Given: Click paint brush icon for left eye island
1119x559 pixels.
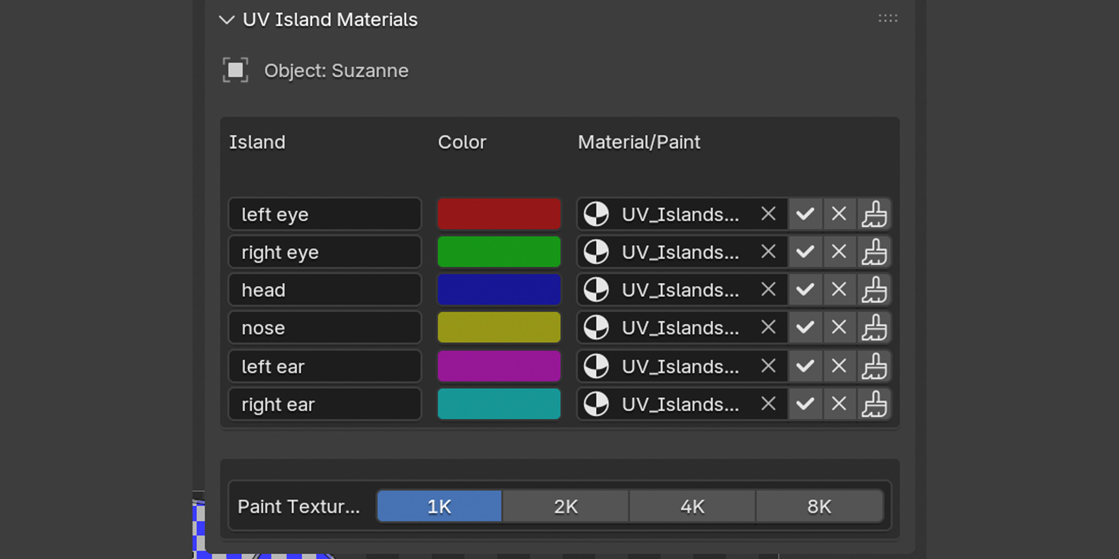Looking at the screenshot, I should pos(874,214).
